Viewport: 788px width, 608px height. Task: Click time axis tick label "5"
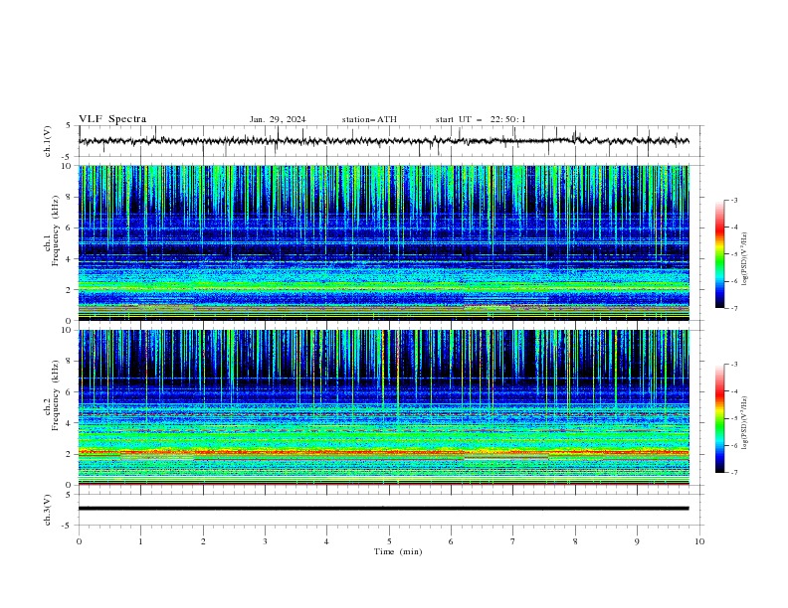point(389,541)
